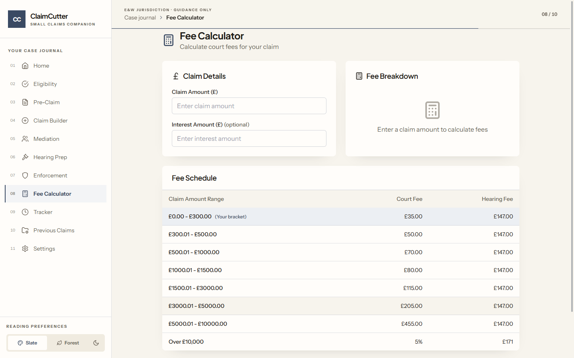574x358 pixels.
Task: Go to Home in case journal
Action: pos(56,66)
